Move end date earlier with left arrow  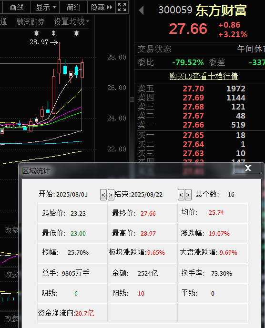coord(181,195)
